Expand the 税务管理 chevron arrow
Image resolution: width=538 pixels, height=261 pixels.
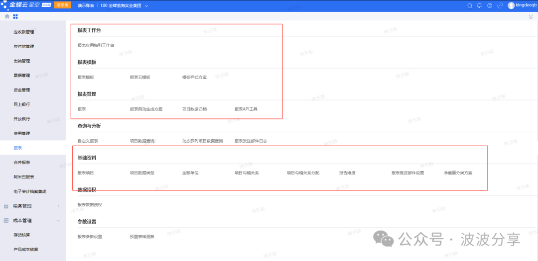pos(59,206)
